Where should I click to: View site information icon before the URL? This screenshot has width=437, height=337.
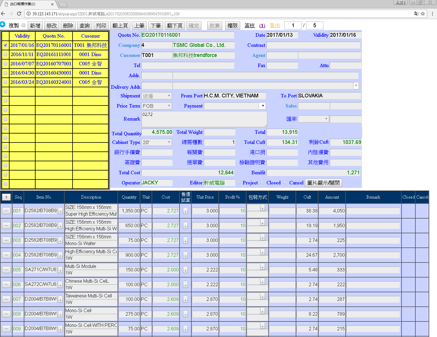click(x=29, y=14)
